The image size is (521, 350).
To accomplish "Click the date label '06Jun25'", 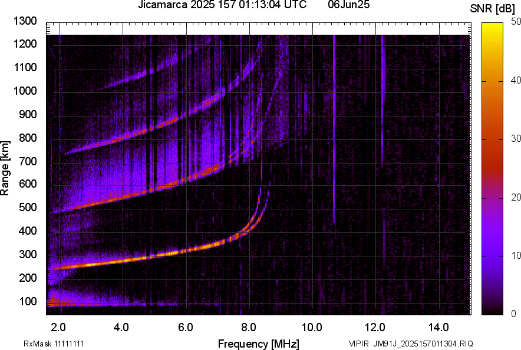I will pyautogui.click(x=348, y=5).
